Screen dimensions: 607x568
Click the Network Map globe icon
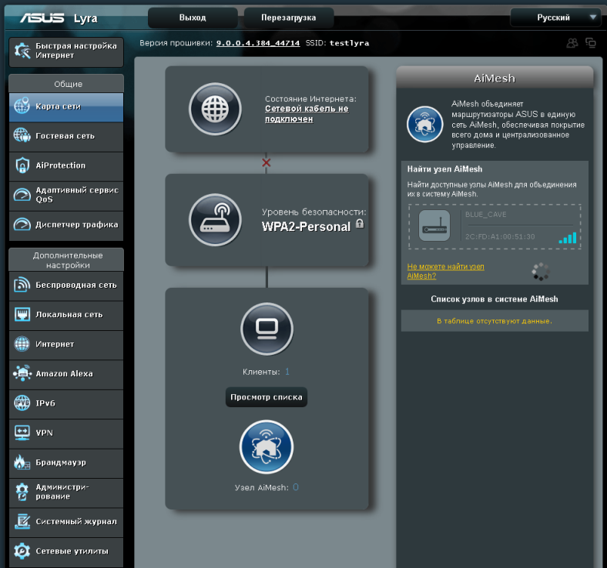22,105
